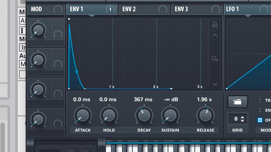
Task: Click the release end point on the envelope
Action: [x=171, y=89]
